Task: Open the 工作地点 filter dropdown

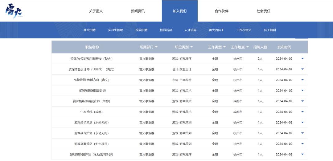Action: (240, 47)
